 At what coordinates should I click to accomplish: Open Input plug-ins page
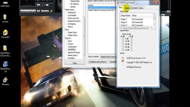[70, 41]
